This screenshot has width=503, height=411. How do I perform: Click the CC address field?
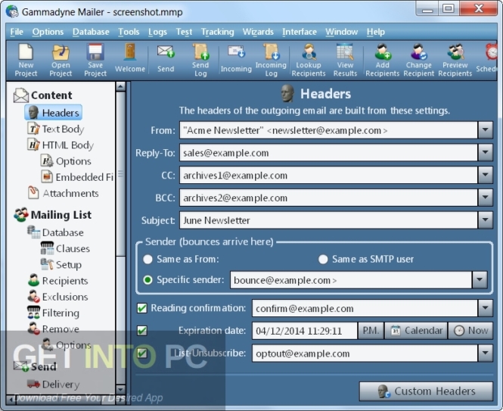click(328, 175)
